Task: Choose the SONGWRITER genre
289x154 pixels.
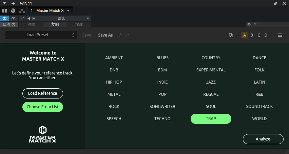Action: click(x=162, y=107)
